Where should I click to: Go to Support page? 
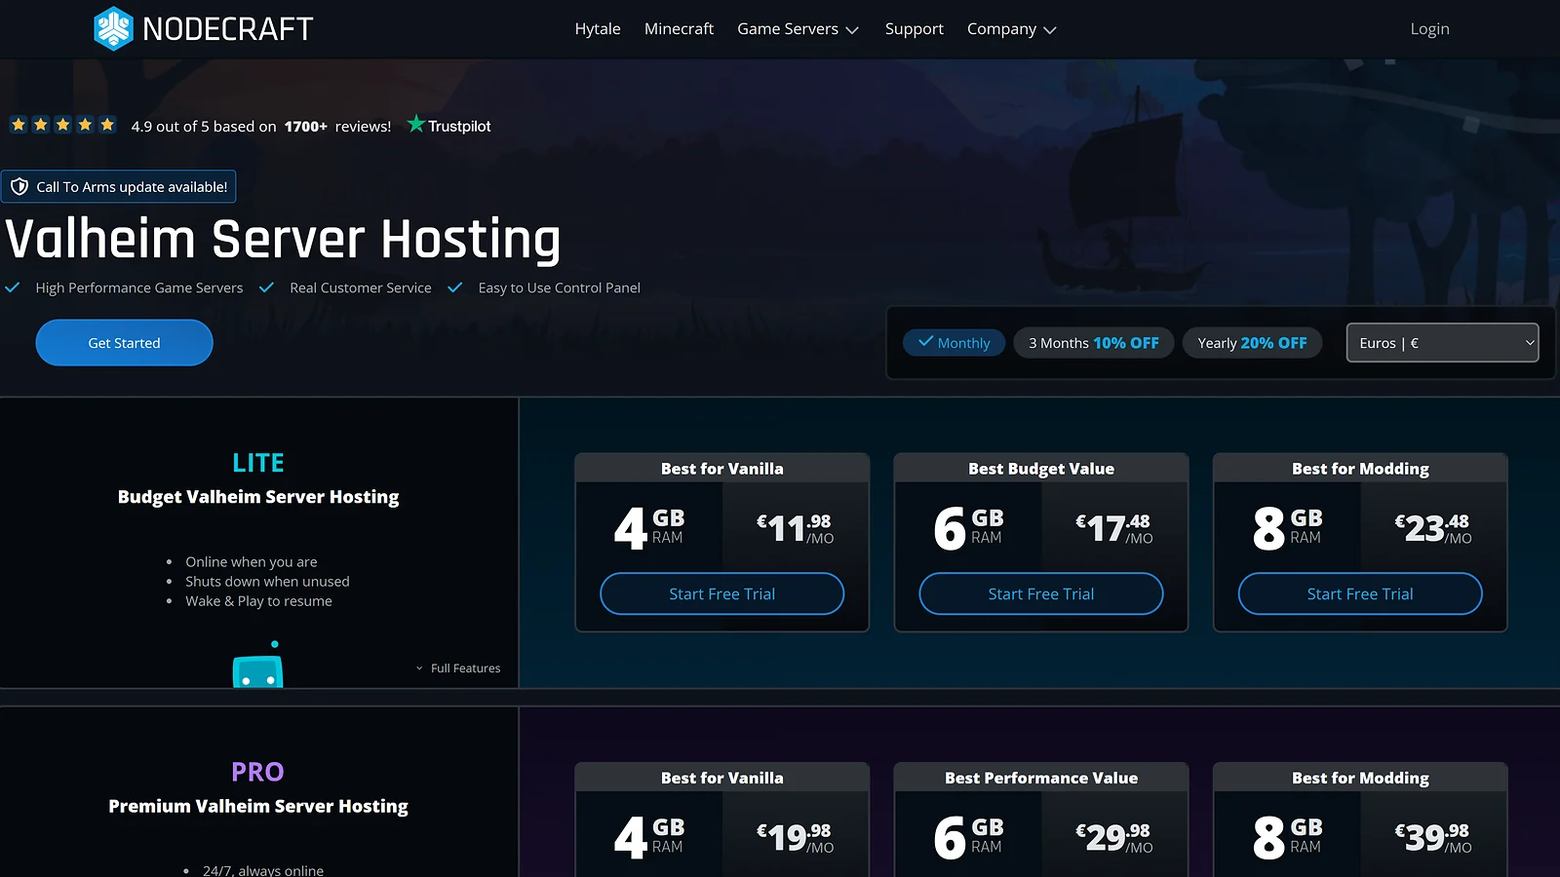point(915,29)
